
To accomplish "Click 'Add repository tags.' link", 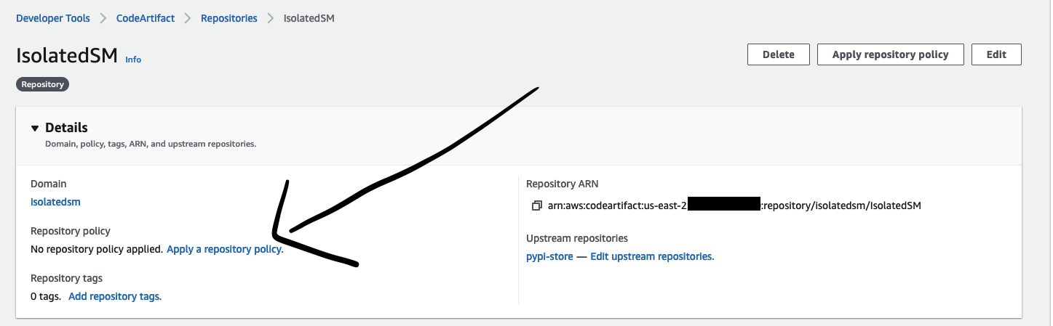I will (115, 296).
